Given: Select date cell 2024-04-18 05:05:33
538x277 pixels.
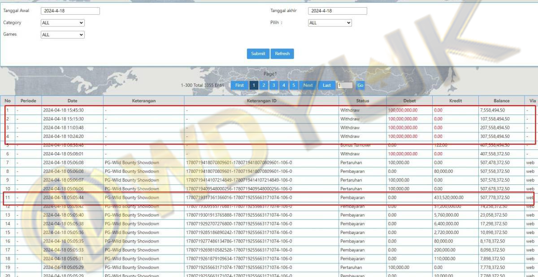Looking at the screenshot, I should [63, 250].
